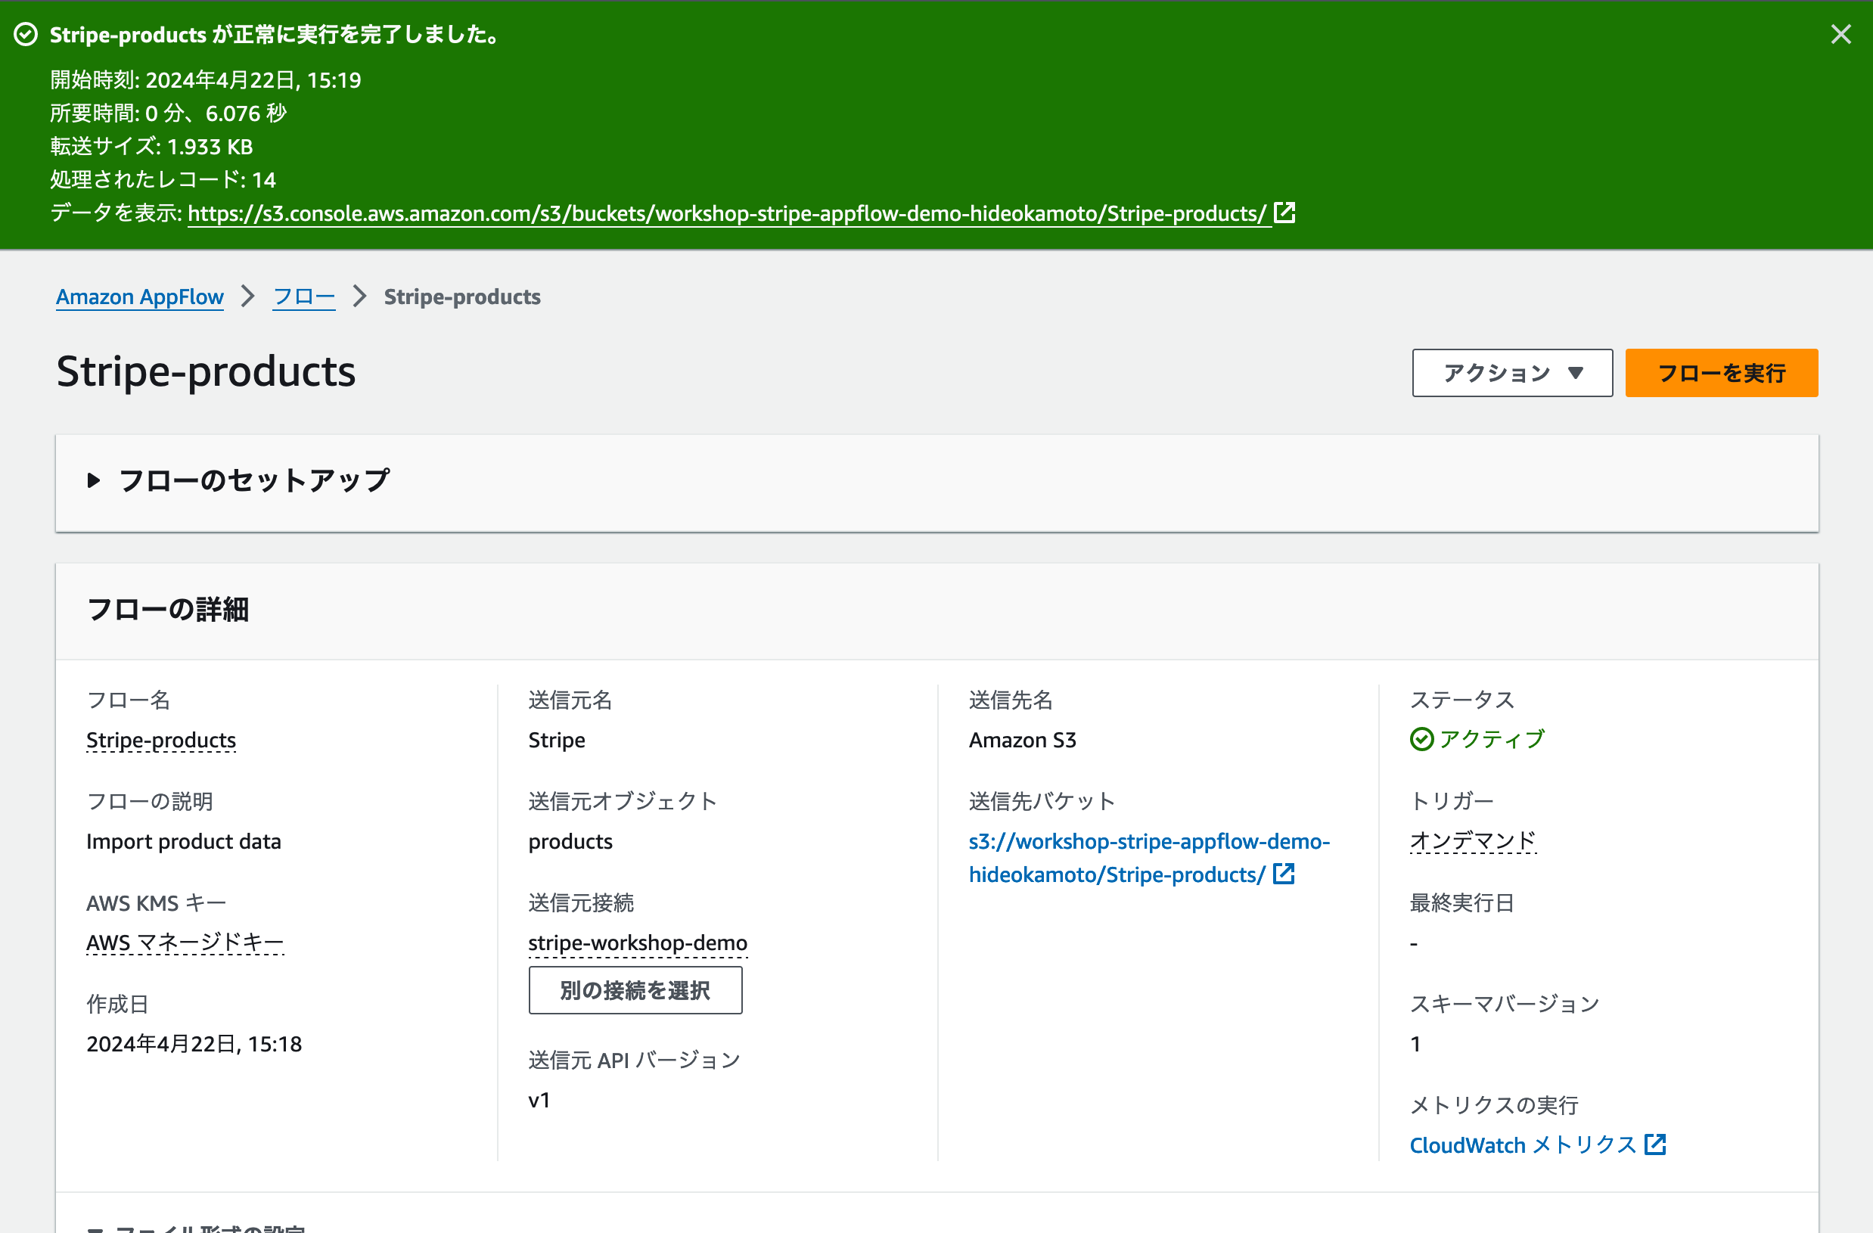Click the success checkmark icon in banner

[x=26, y=34]
